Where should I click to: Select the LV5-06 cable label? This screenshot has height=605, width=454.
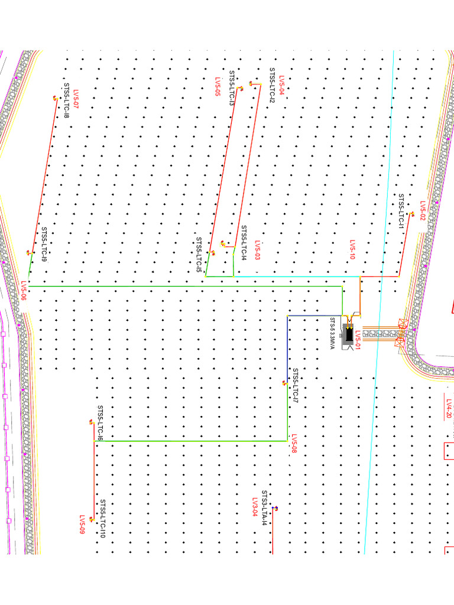(x=24, y=291)
